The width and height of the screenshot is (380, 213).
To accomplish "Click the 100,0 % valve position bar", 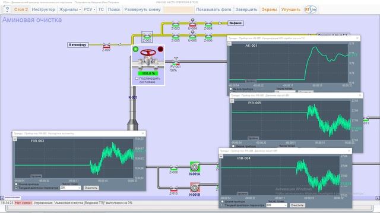I will pos(148,73).
